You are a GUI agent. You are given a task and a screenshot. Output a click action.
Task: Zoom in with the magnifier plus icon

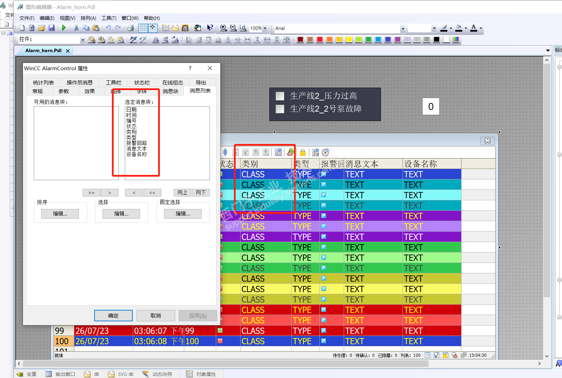tap(223, 28)
